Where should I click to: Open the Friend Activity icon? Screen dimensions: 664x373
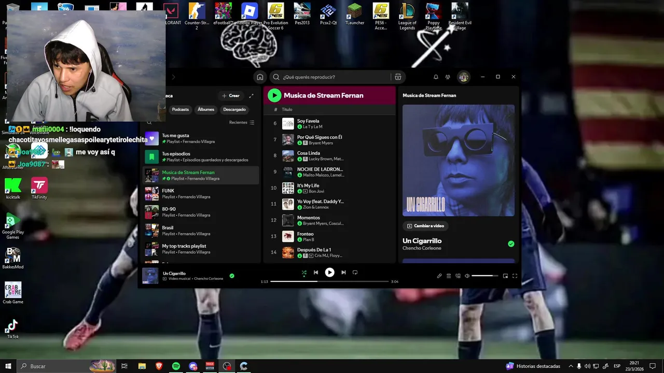[448, 77]
